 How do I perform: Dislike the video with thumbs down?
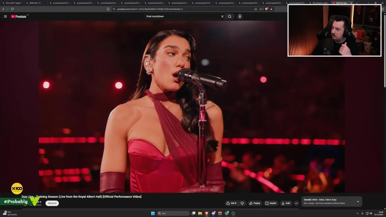click(242, 203)
